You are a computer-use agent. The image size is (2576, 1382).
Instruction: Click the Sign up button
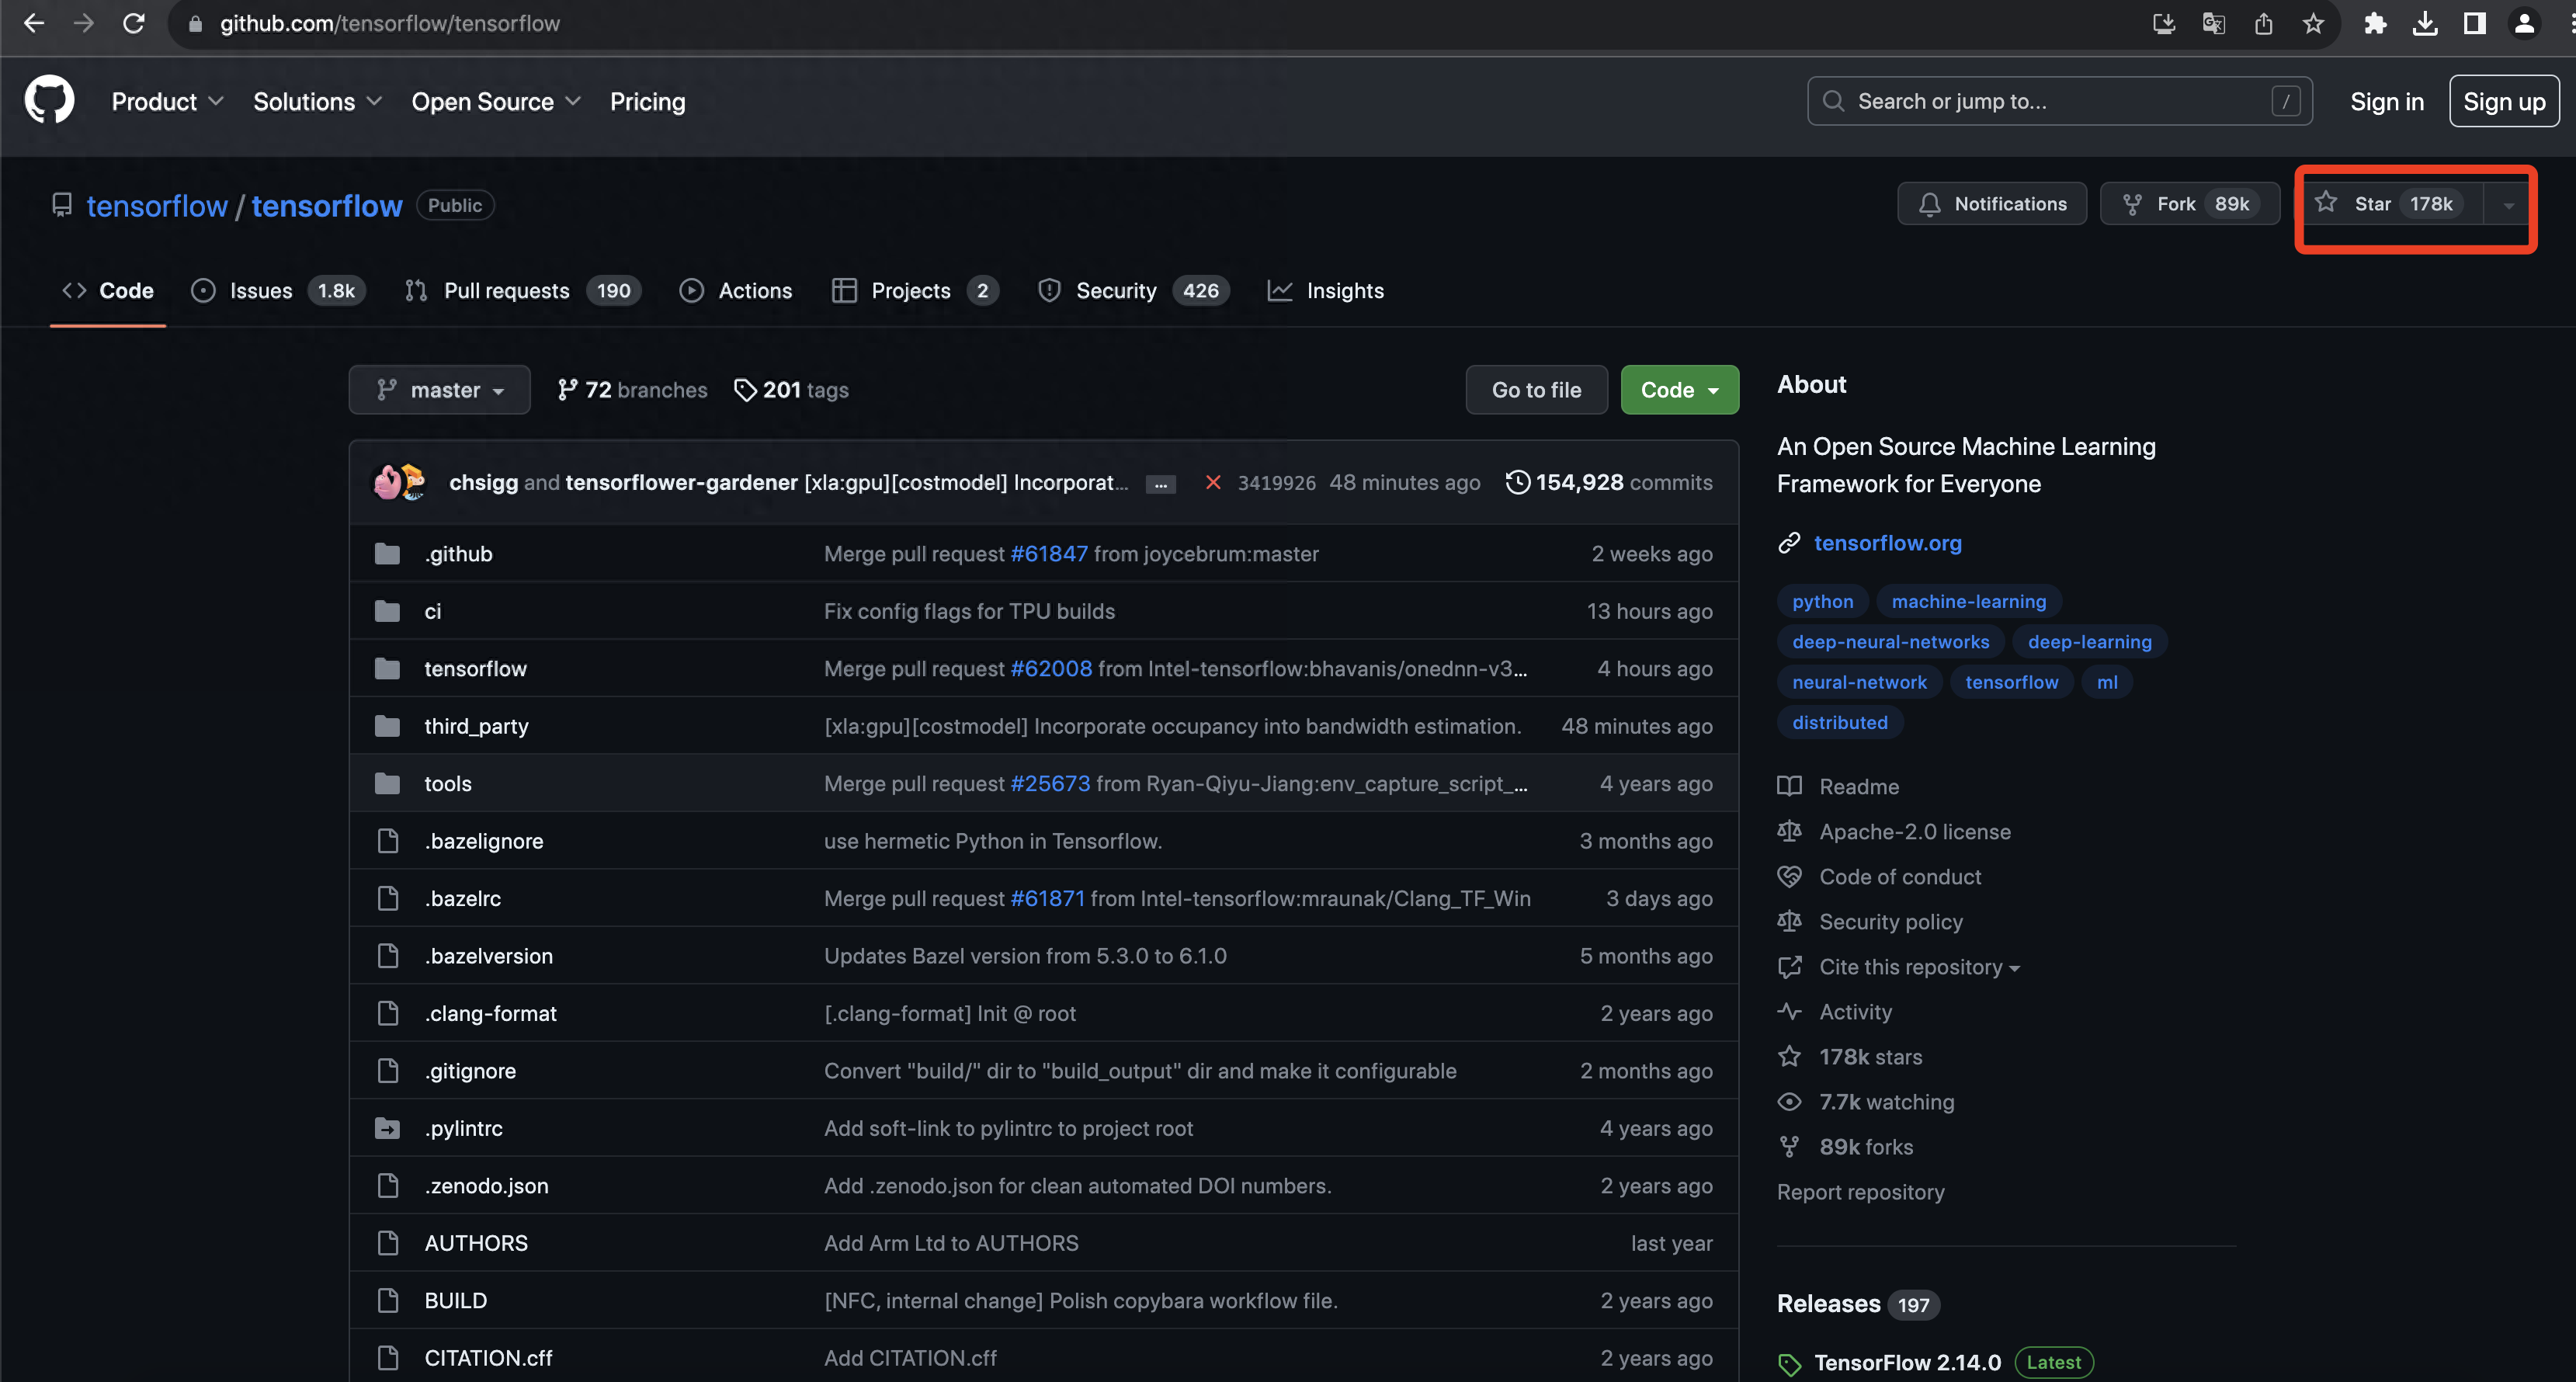(x=2503, y=101)
